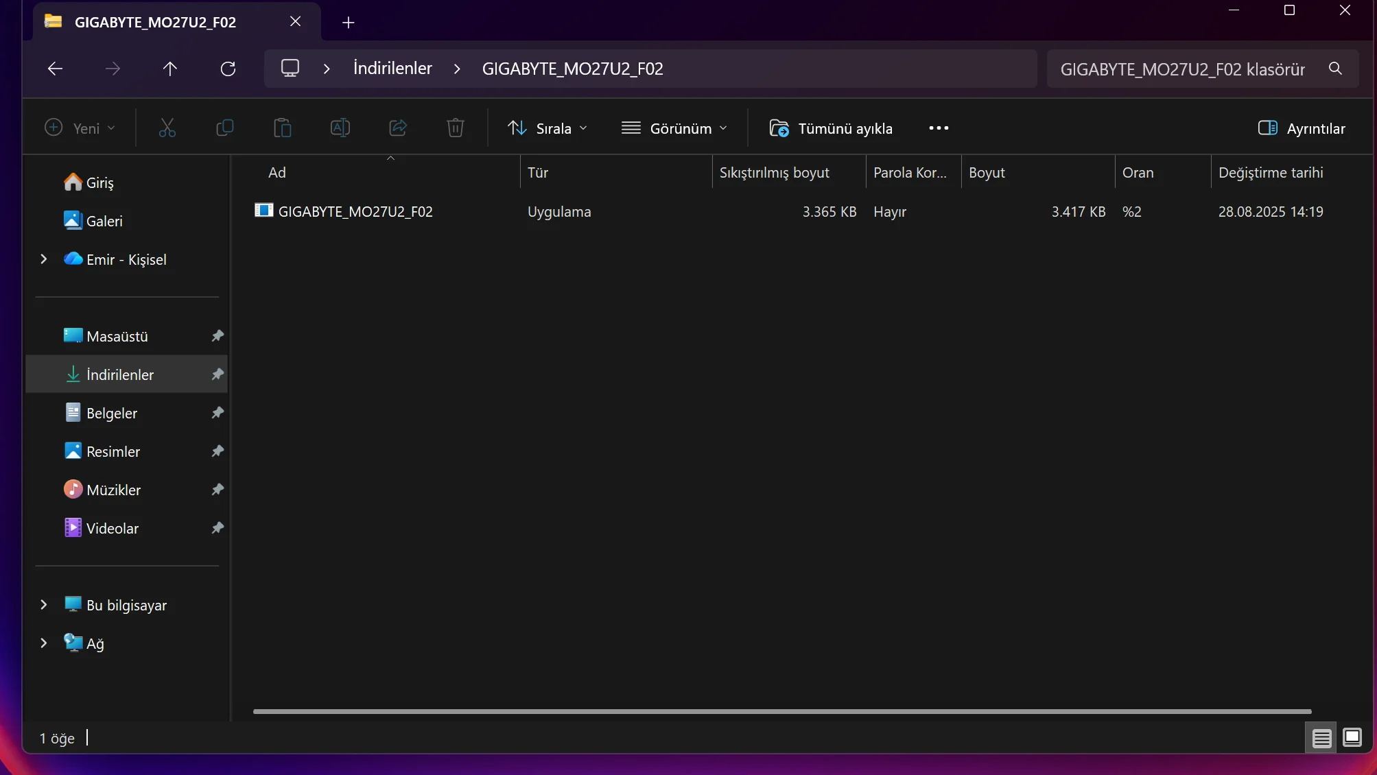Click the pin icon beside Müzikler

click(217, 490)
